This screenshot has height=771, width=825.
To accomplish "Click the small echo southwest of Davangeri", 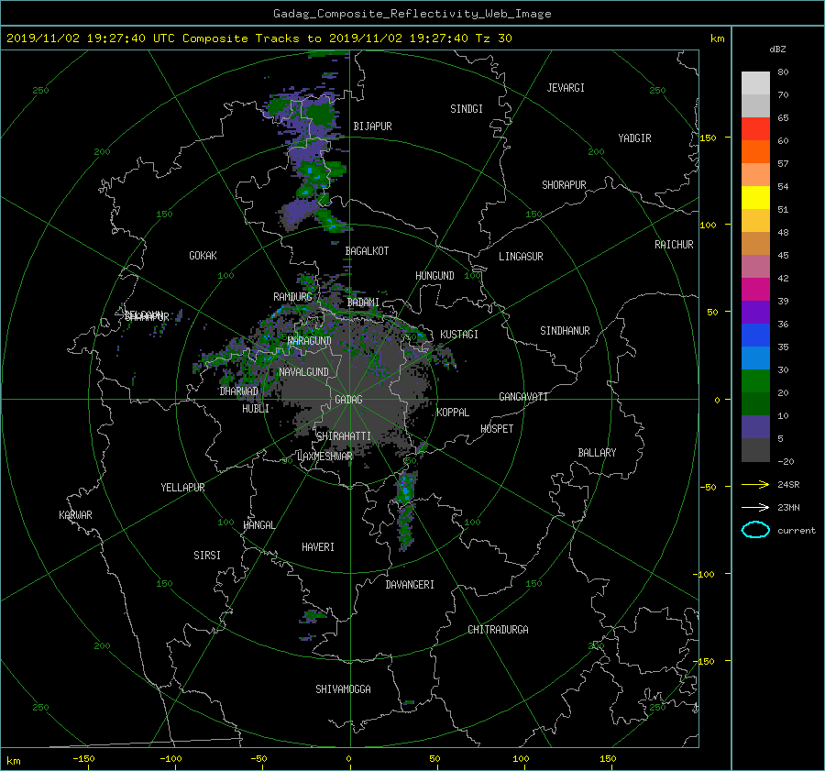I will (313, 617).
